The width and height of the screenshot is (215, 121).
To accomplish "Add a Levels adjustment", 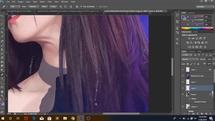I will click(x=193, y=38).
